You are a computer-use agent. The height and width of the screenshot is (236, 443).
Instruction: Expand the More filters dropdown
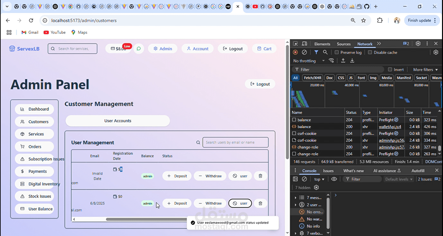click(425, 69)
